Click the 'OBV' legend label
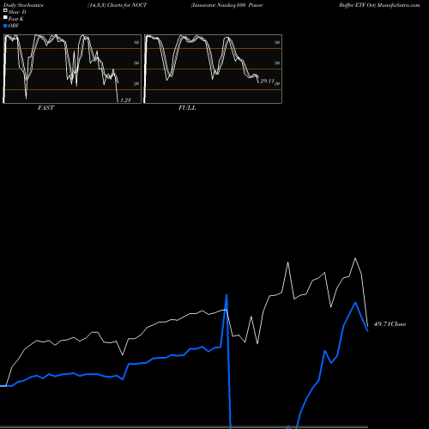This screenshot has height=429, width=429. [14, 26]
